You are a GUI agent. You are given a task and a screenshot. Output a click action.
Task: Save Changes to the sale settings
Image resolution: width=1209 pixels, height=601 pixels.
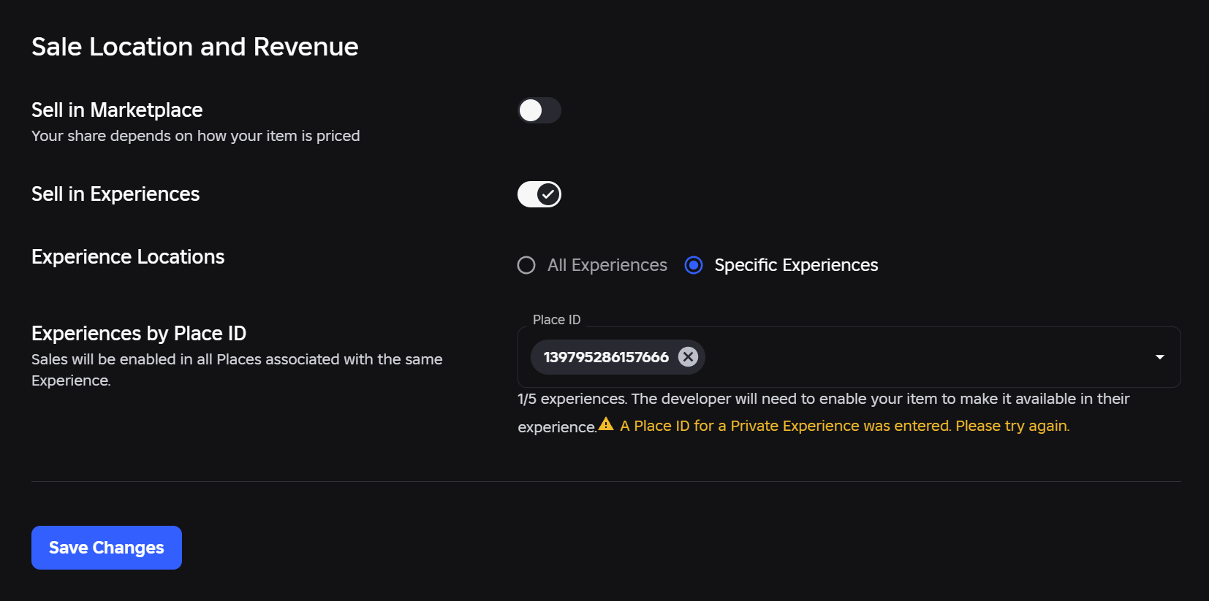pyautogui.click(x=107, y=548)
